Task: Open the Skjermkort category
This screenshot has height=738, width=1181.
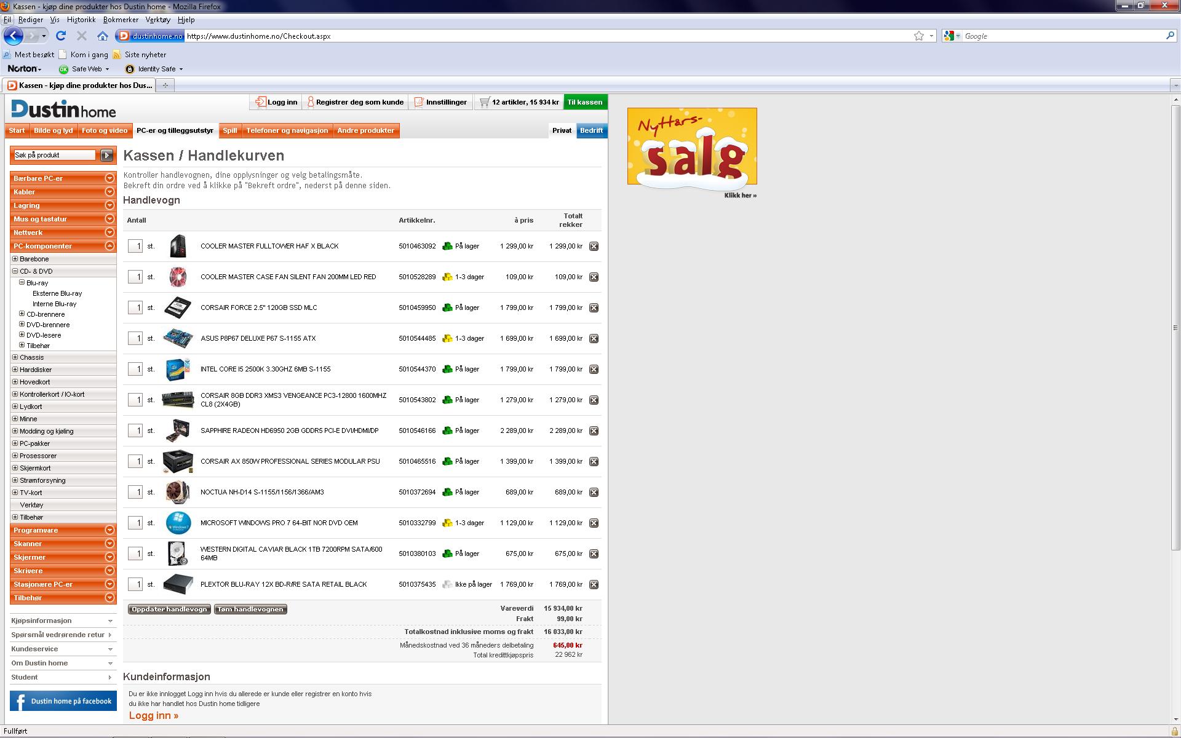Action: (x=35, y=468)
